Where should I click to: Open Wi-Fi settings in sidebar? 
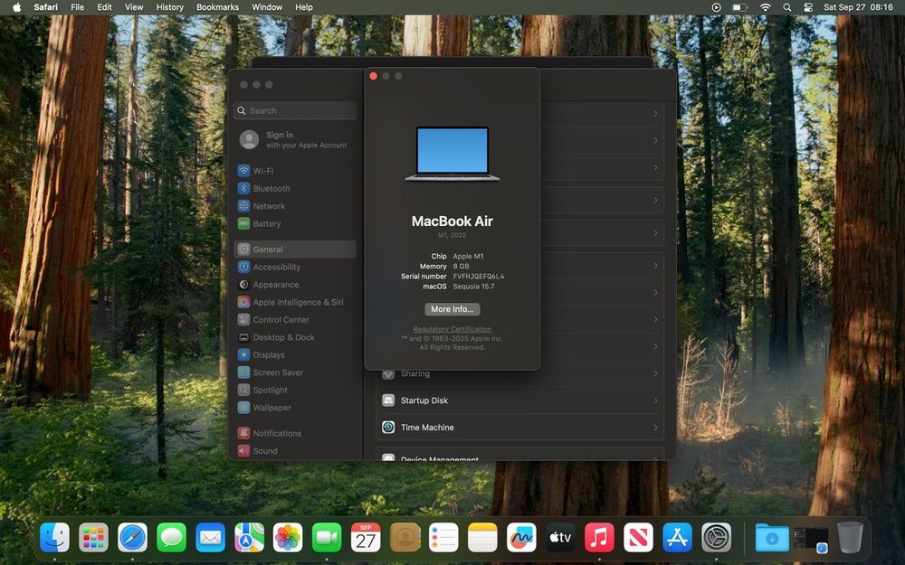tap(262, 171)
